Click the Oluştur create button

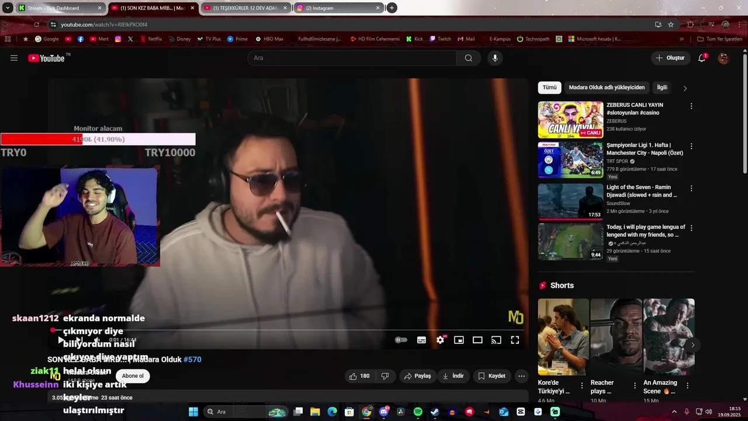(670, 58)
